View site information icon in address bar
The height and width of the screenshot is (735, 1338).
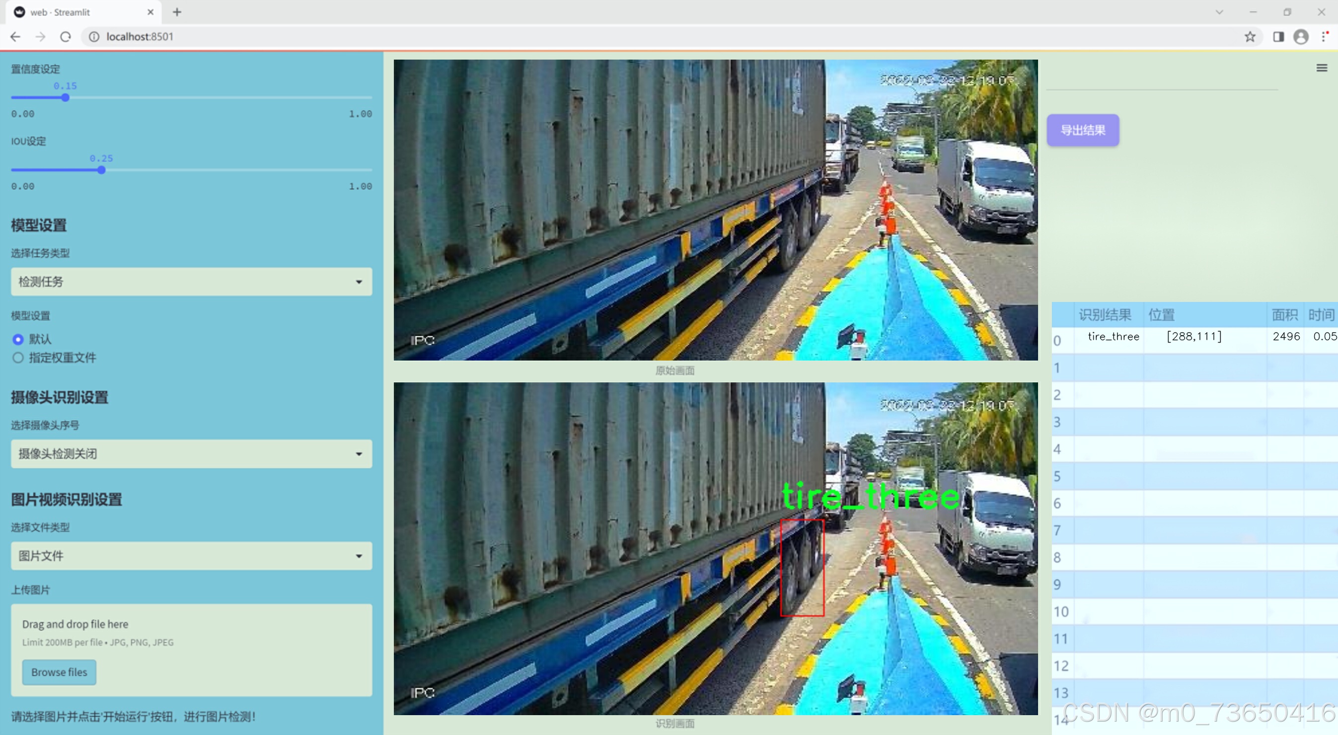point(94,37)
